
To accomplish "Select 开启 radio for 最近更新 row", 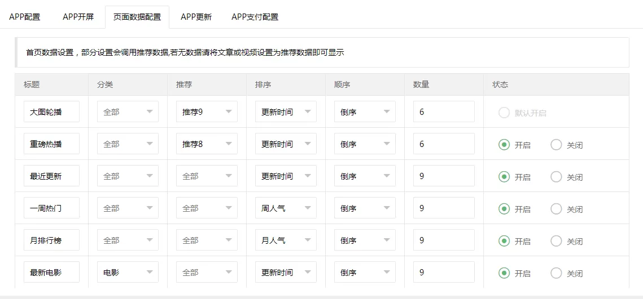I will (504, 177).
